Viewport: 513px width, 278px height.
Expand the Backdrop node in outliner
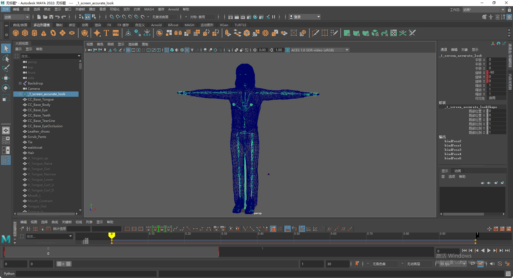coord(20,83)
